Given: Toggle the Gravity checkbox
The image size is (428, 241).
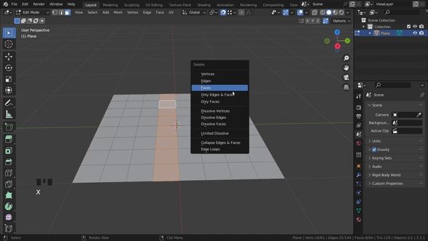Looking at the screenshot, I should click(374, 149).
